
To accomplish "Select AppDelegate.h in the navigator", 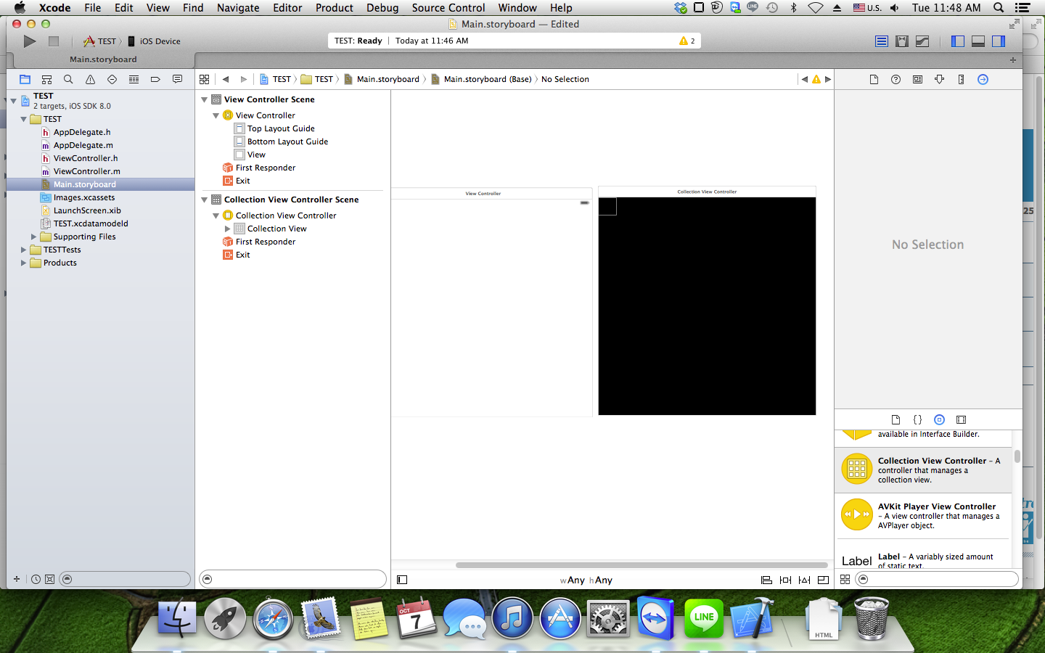I will 82,132.
